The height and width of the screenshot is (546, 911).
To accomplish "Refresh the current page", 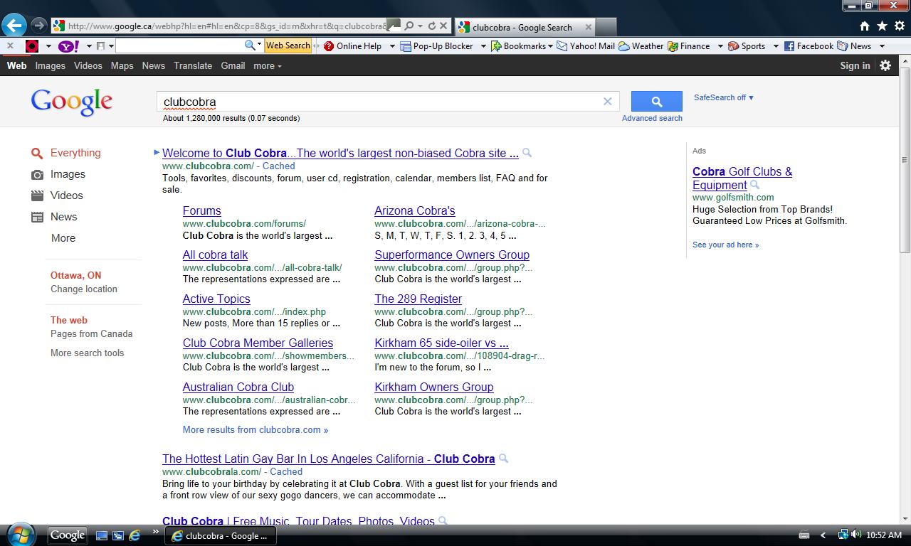I will pyautogui.click(x=431, y=24).
